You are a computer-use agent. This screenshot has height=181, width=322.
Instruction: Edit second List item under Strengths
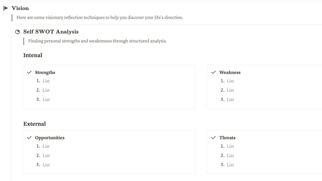tap(46, 90)
